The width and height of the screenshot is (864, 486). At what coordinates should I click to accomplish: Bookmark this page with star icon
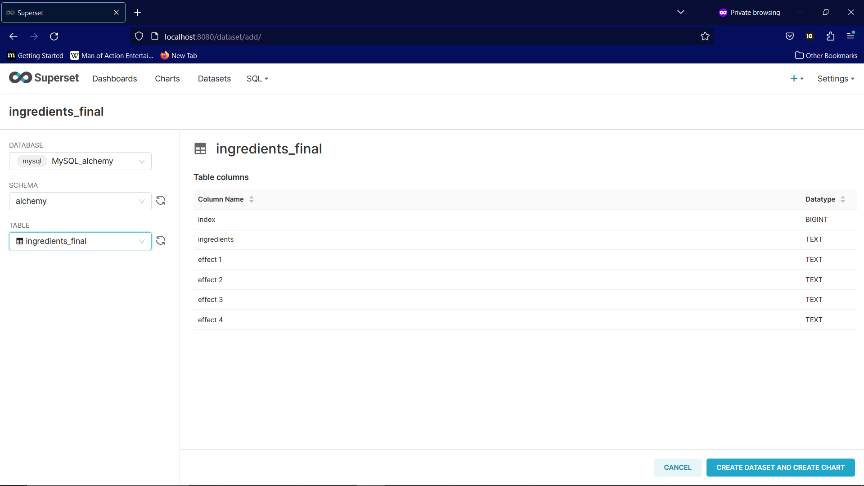point(705,36)
